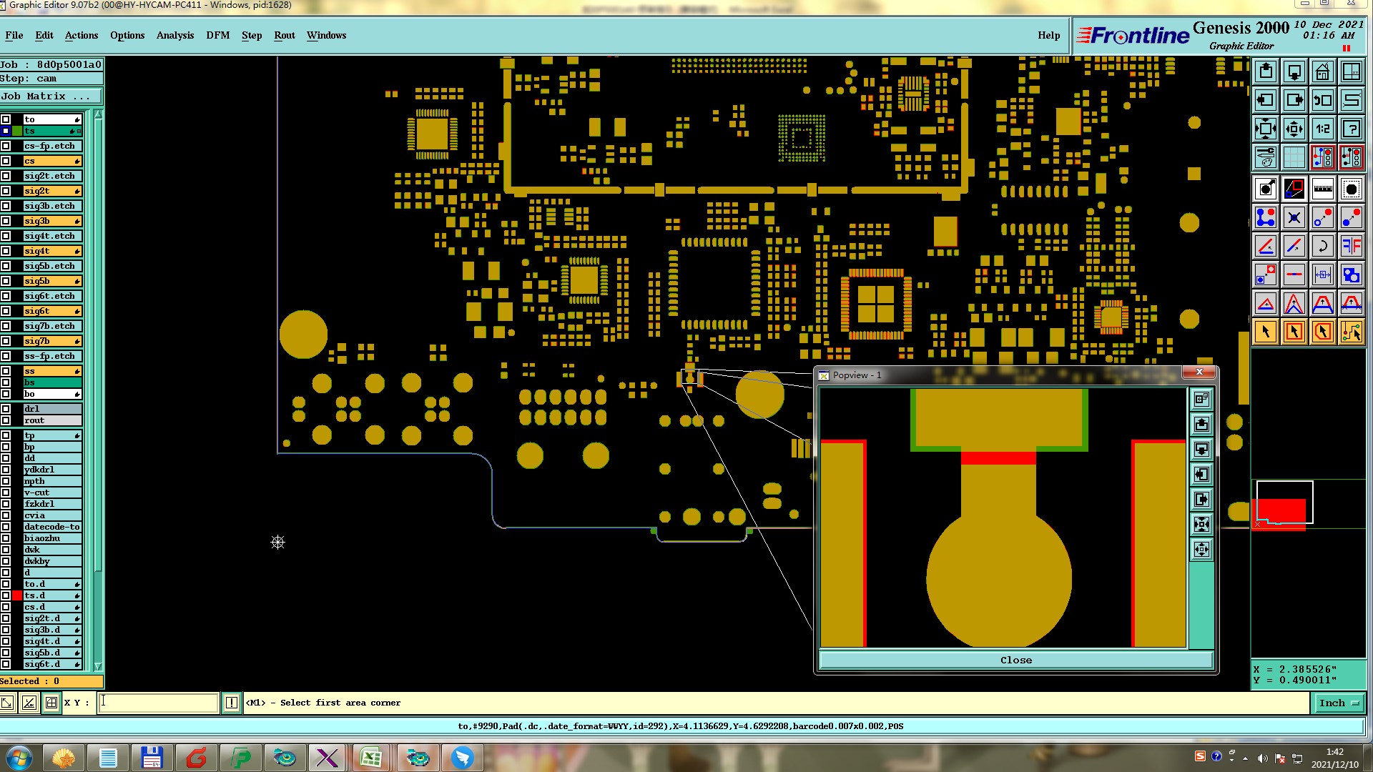
Task: Toggle checkbox for layer 'sig7b'
Action: 6,341
